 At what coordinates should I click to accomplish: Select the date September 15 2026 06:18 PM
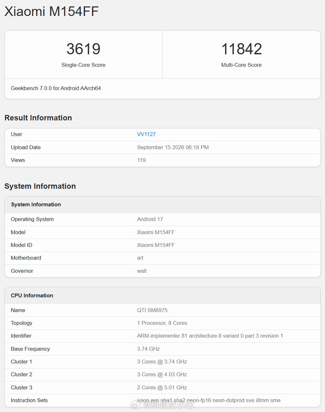173,147
